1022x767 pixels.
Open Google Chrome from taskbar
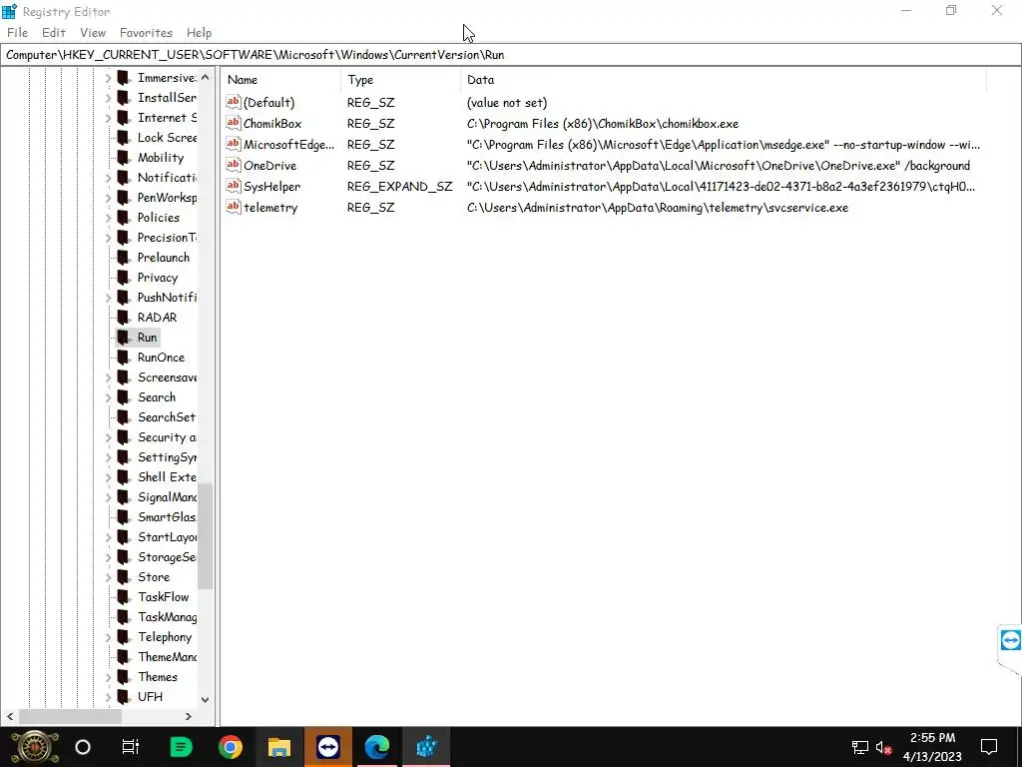[x=231, y=747]
